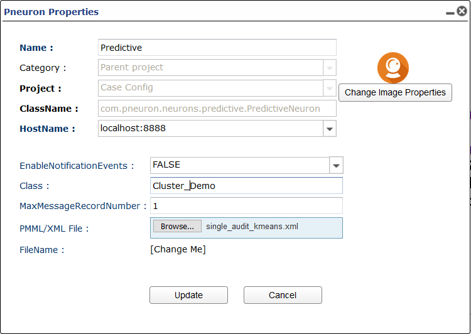Screen dimensions: 471x334
Task: Open the Category dropdown arrow
Action: tap(330, 68)
